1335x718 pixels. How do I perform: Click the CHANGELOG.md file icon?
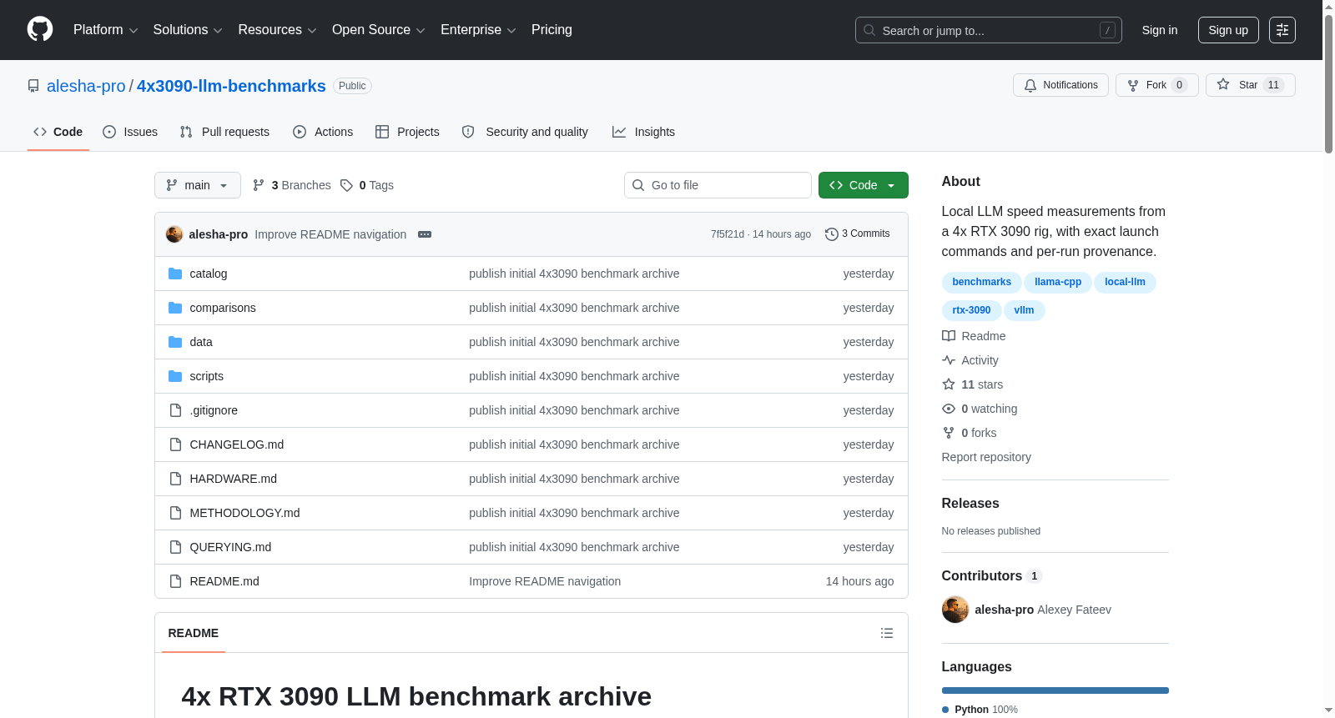click(x=175, y=444)
